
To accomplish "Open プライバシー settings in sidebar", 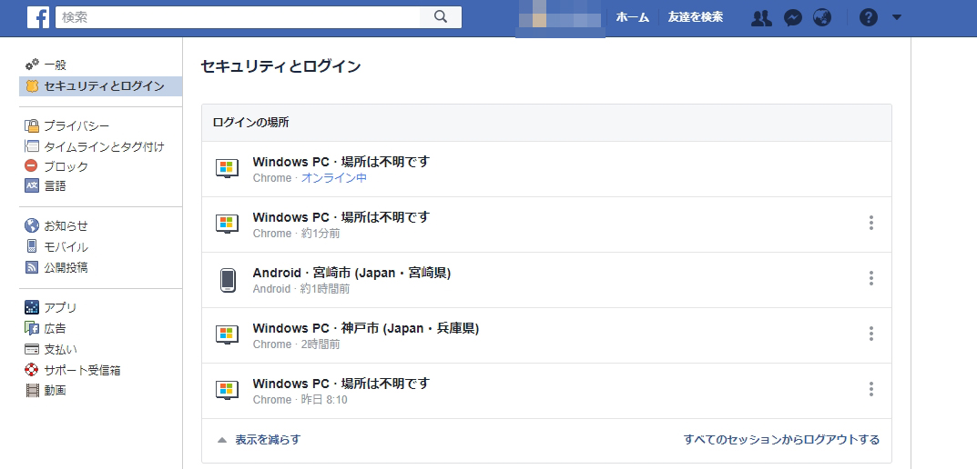I will [x=76, y=125].
